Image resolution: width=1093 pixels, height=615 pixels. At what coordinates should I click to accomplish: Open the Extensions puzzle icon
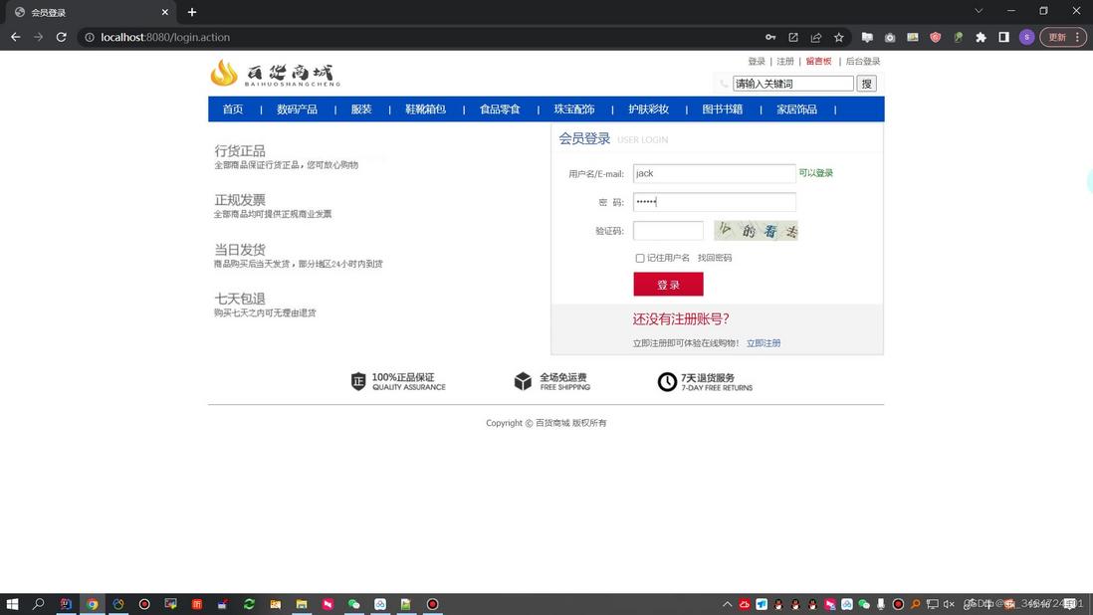click(x=981, y=37)
